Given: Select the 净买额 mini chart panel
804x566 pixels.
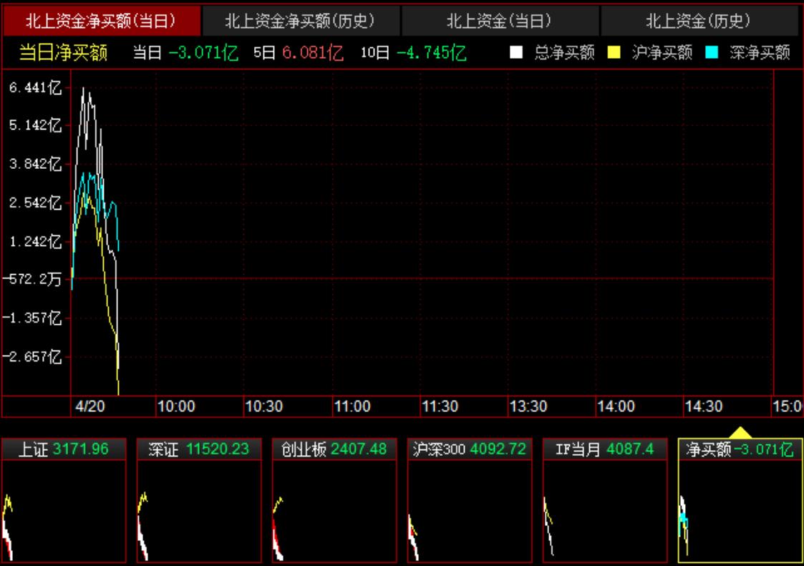Looking at the screenshot, I should point(740,501).
